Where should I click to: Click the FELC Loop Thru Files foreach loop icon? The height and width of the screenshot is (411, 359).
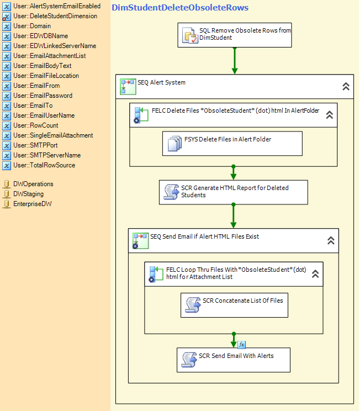point(156,274)
